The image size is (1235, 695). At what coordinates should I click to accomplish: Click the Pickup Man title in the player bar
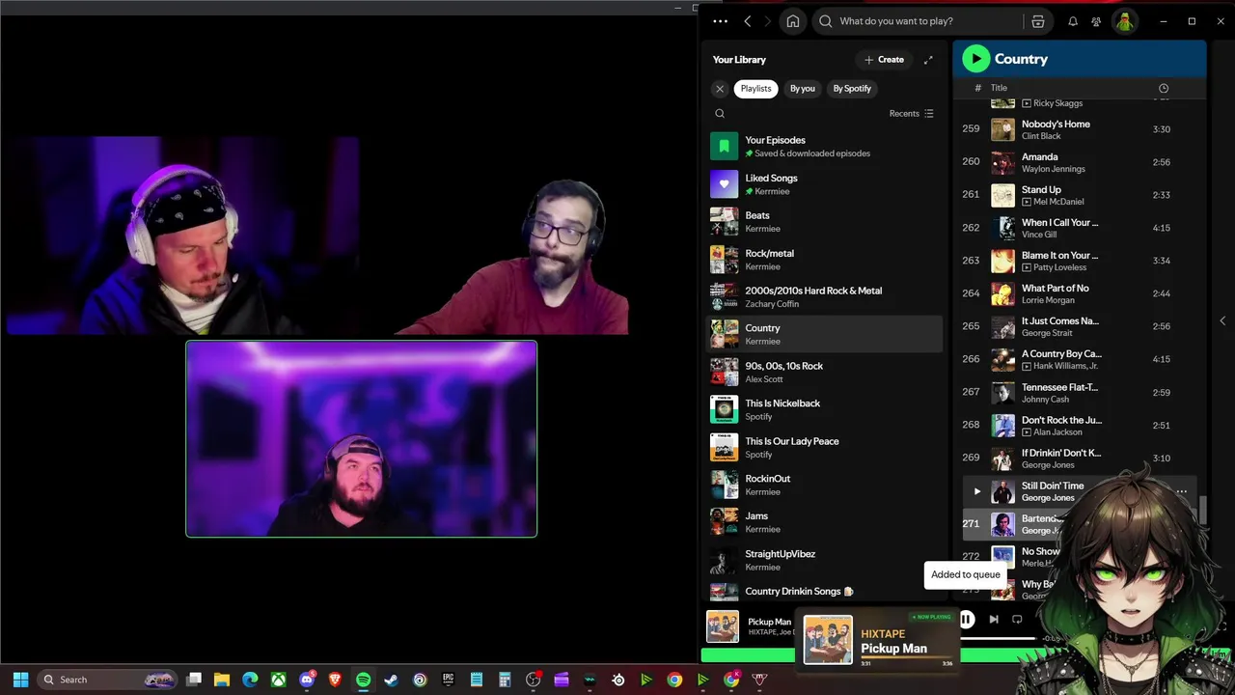(x=769, y=622)
